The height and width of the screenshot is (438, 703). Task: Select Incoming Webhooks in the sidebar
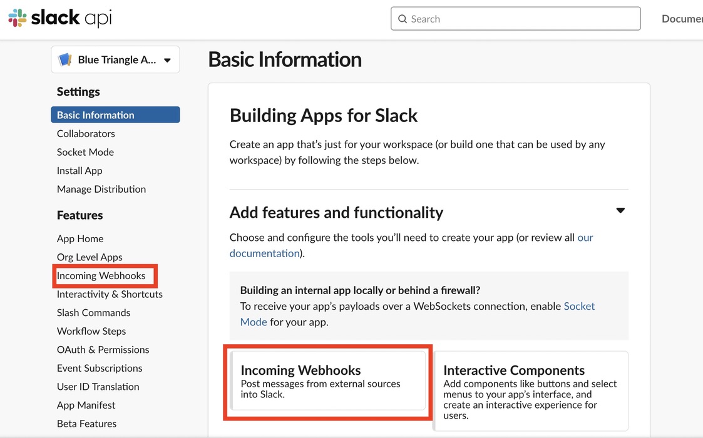(x=101, y=276)
